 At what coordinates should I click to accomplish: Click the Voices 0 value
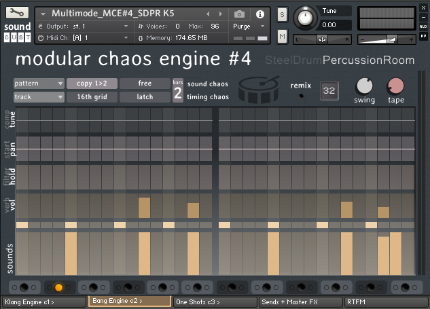click(177, 26)
